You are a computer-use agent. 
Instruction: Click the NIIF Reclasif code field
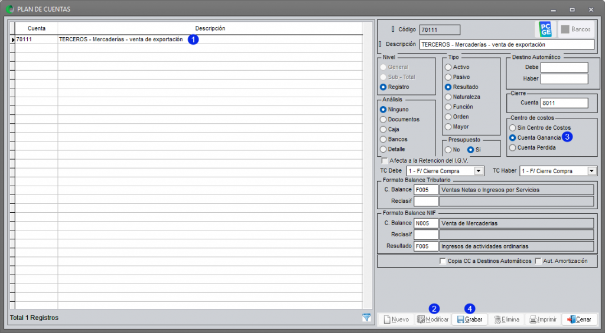(x=426, y=235)
